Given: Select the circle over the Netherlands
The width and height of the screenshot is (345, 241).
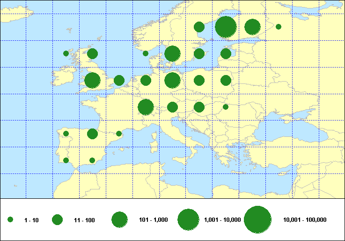Looking at the screenshot, I should (x=146, y=80).
